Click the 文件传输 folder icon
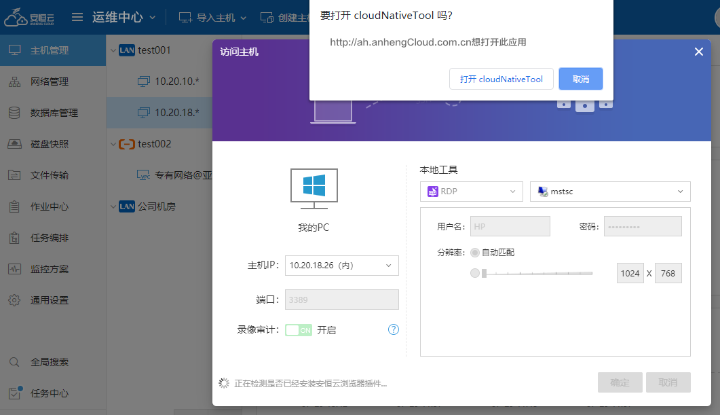This screenshot has width=720, height=415. click(x=15, y=175)
